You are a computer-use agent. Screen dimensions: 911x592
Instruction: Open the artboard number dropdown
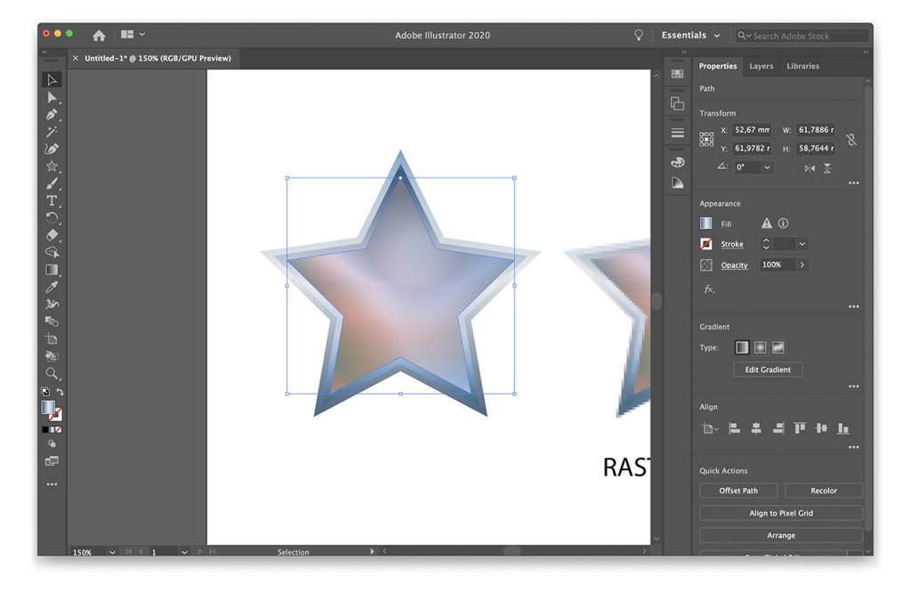click(x=184, y=552)
